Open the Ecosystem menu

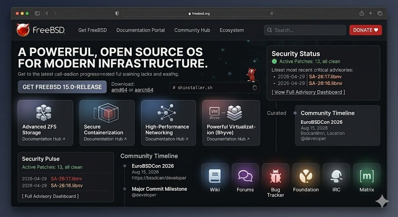click(232, 30)
